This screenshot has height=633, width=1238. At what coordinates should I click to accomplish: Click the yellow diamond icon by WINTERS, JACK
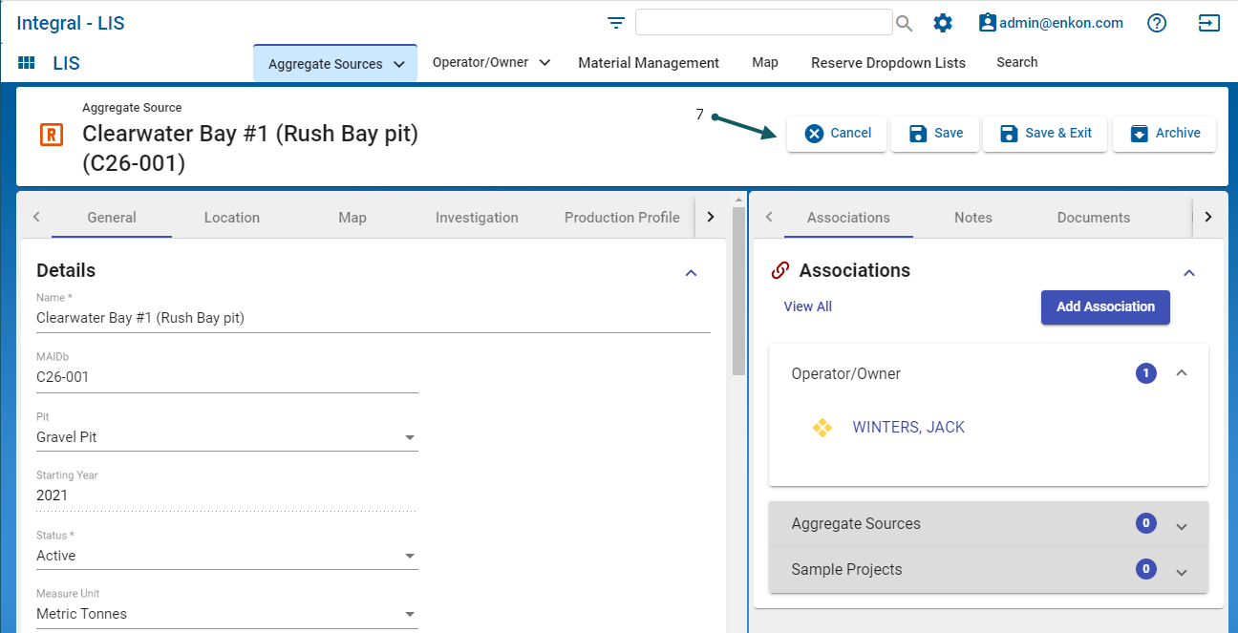pyautogui.click(x=822, y=428)
